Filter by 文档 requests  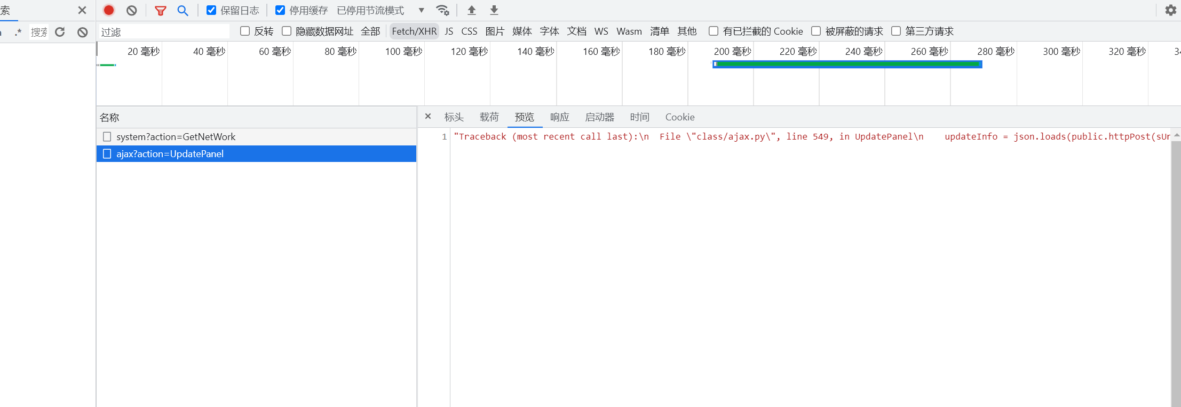(x=576, y=31)
